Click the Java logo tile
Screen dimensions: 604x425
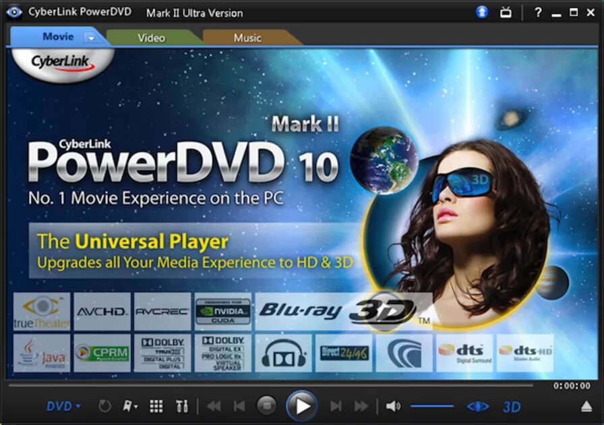coord(42,353)
